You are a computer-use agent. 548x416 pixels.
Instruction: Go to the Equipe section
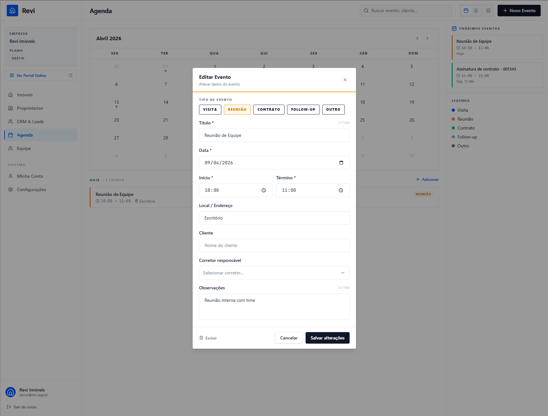click(x=24, y=148)
